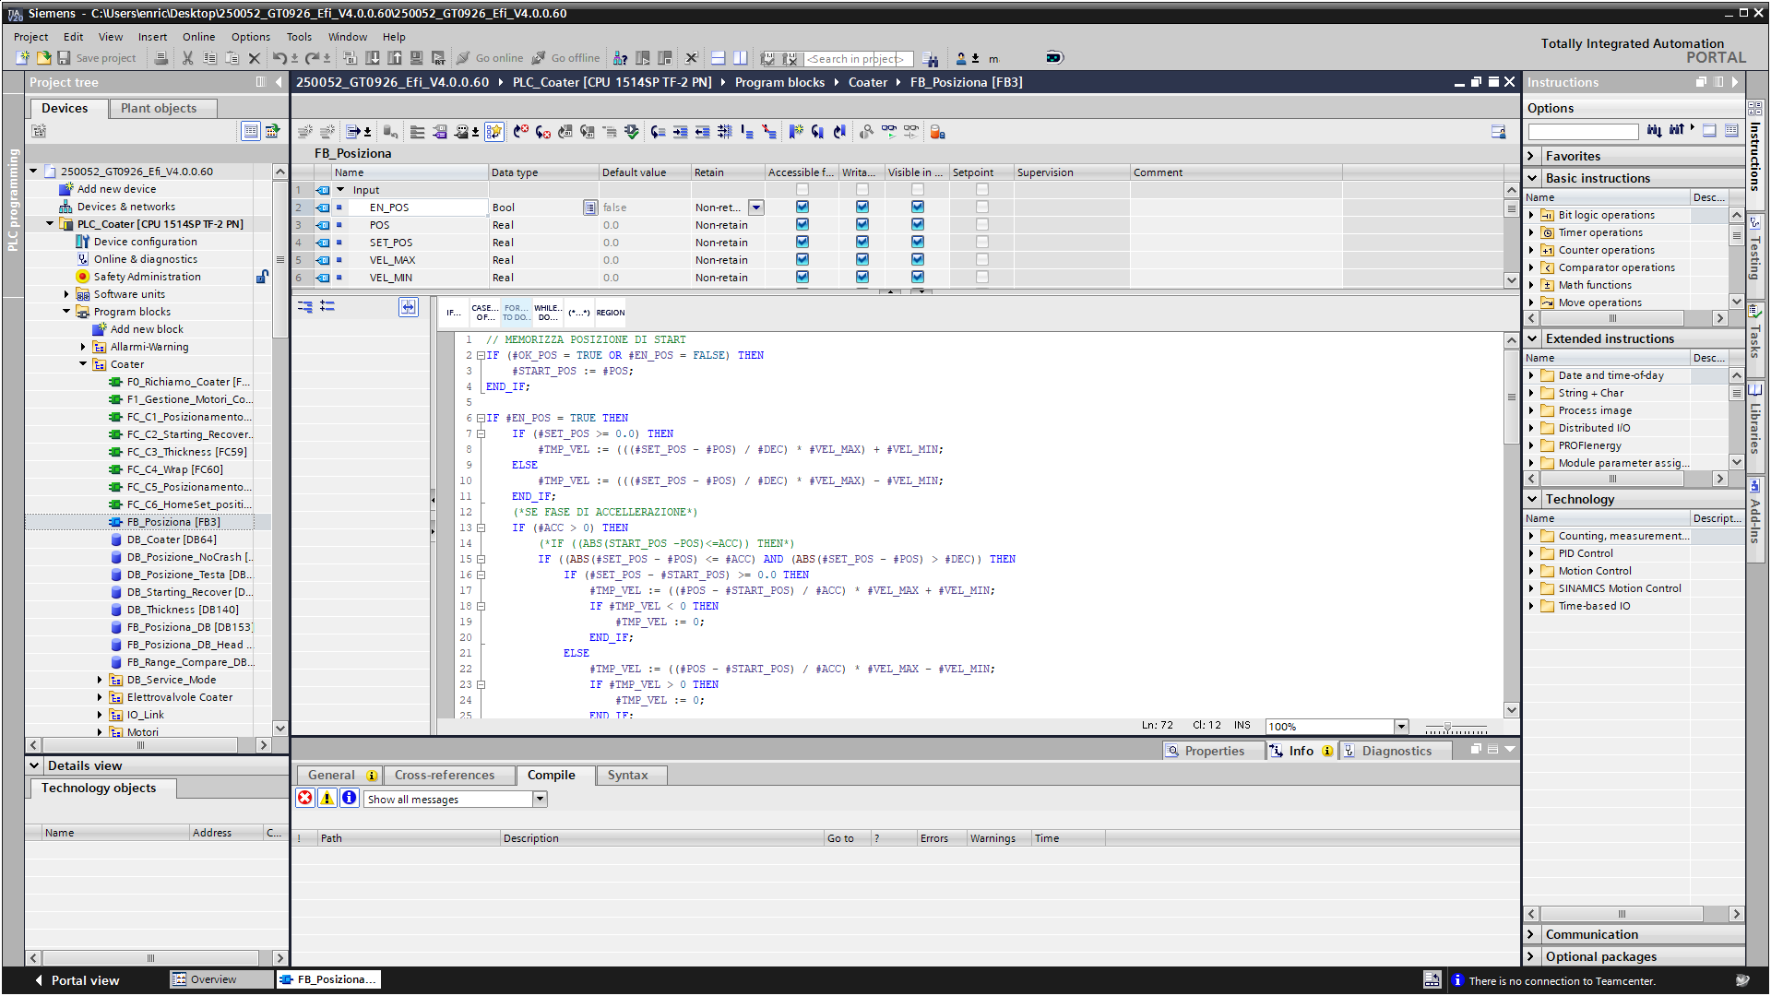Insert a FOR TO DO loop template
This screenshot has height=996, width=1771.
516,313
